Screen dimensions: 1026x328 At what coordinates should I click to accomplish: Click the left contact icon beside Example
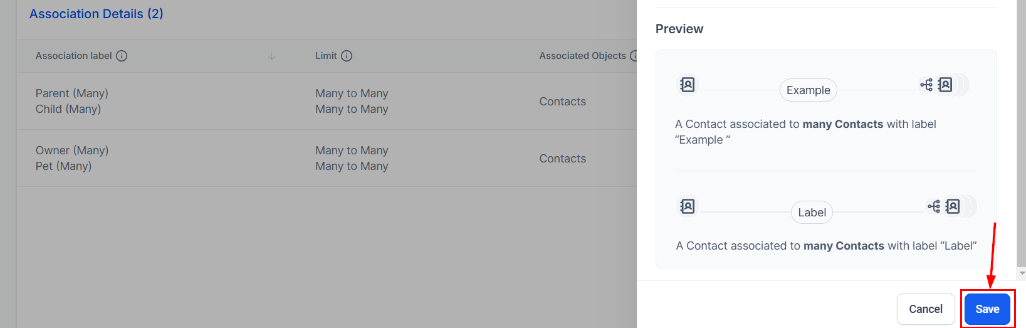[x=688, y=85]
